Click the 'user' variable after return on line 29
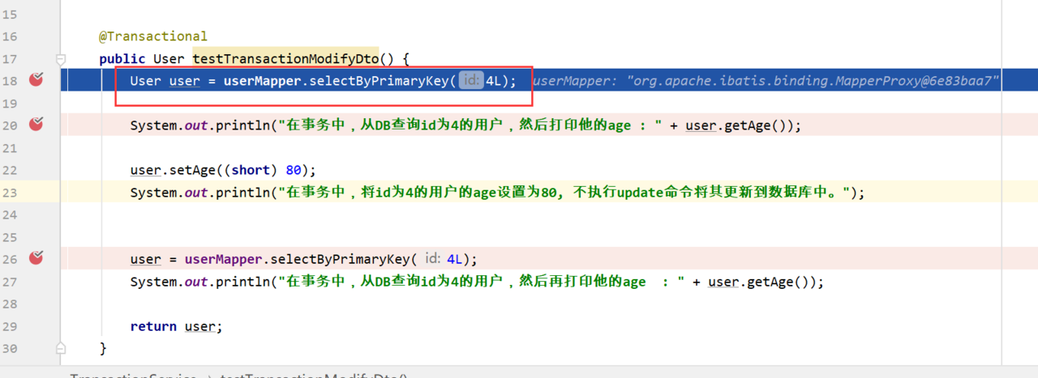This screenshot has height=378, width=1038. (x=199, y=326)
